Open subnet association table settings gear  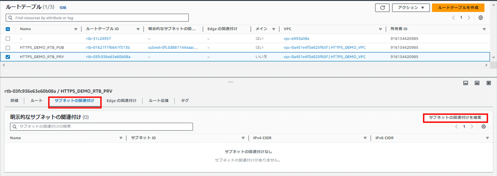[x=483, y=127]
